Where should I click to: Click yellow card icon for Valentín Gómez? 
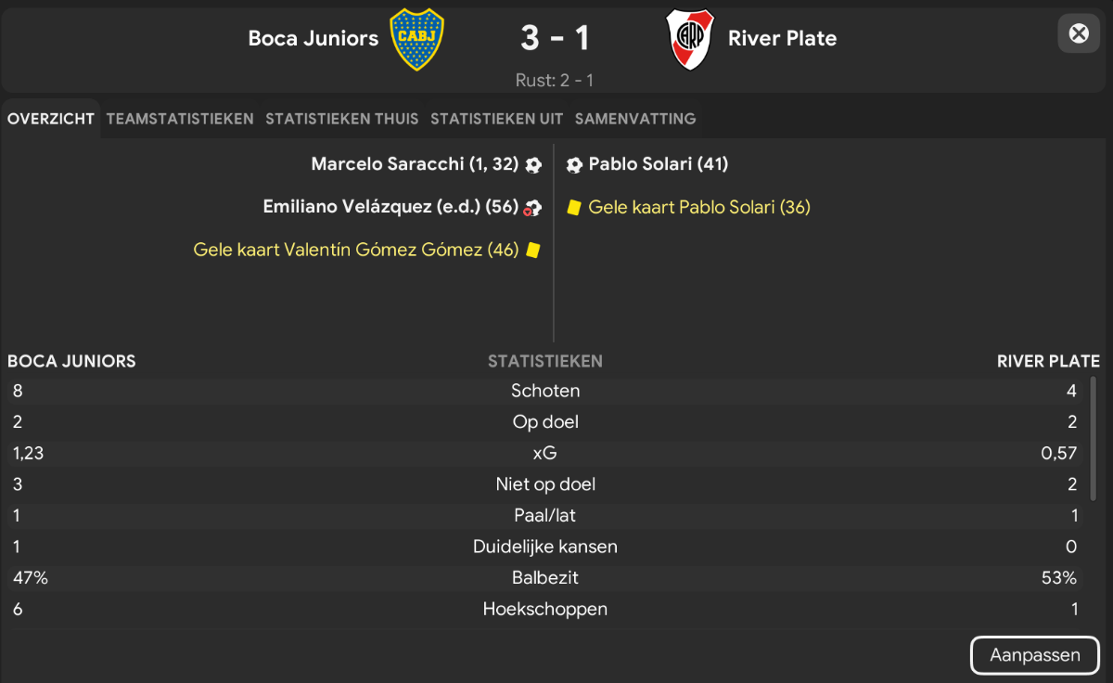pyautogui.click(x=532, y=250)
